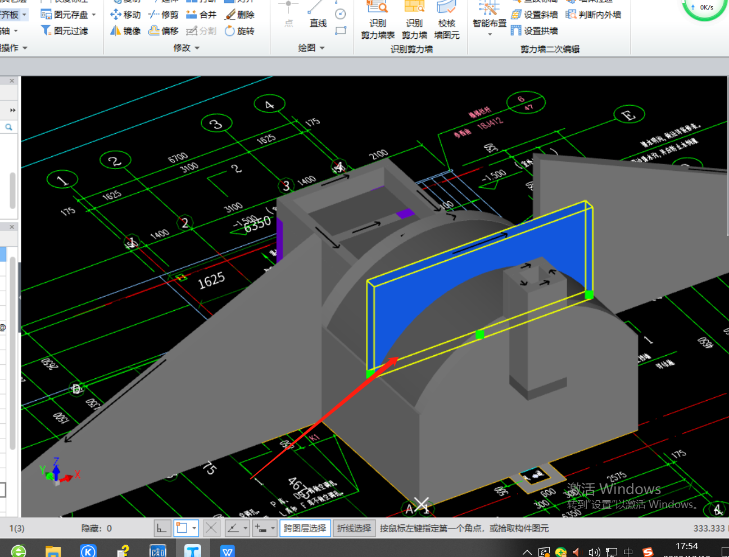The height and width of the screenshot is (557, 729).
Task: Click the 剪力墙二次编辑 group label
Action: coord(550,49)
